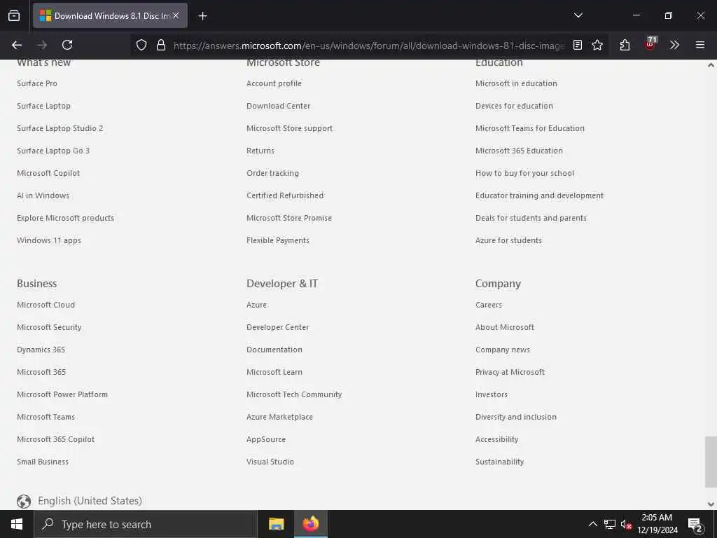717x538 pixels.
Task: Show more tools with the double-chevron icon
Action: 674,45
